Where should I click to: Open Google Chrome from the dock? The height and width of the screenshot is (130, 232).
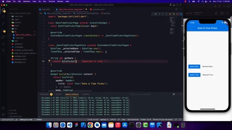click(90, 125)
